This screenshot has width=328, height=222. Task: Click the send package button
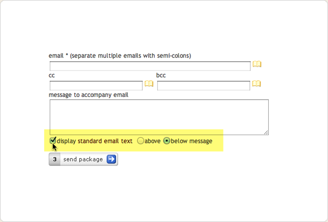[83, 159]
